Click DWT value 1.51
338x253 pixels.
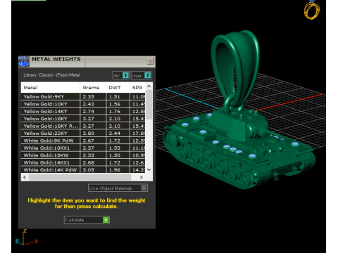coord(115,96)
